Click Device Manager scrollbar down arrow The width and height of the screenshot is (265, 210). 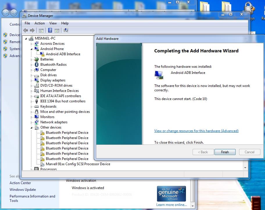point(245,168)
